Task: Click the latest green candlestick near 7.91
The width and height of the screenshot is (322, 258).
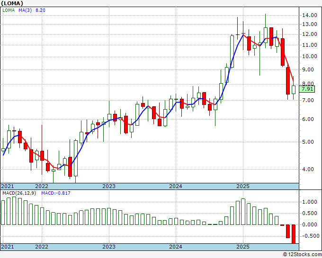Action: click(294, 90)
